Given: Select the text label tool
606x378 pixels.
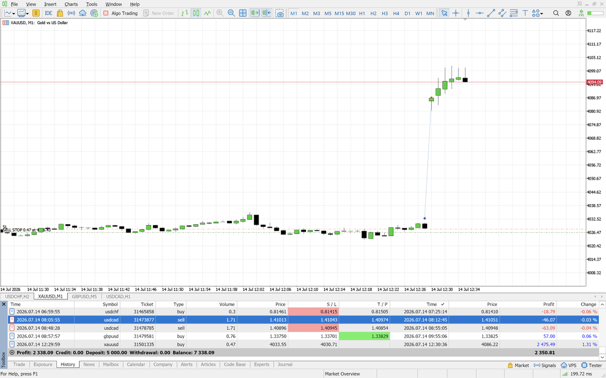Looking at the screenshot, I should click(525, 13).
